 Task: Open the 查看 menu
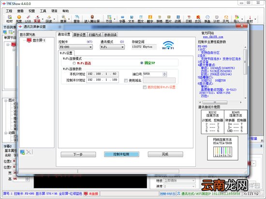(x=20, y=11)
